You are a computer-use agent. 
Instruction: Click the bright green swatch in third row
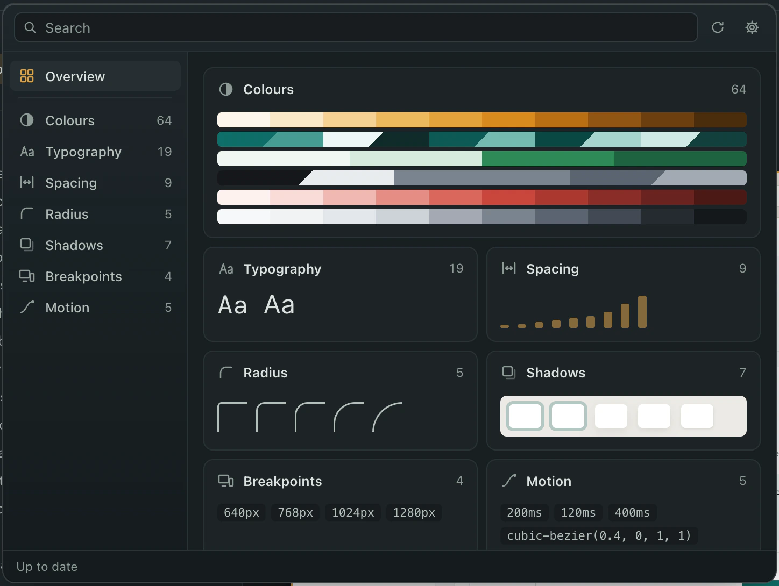(x=548, y=159)
